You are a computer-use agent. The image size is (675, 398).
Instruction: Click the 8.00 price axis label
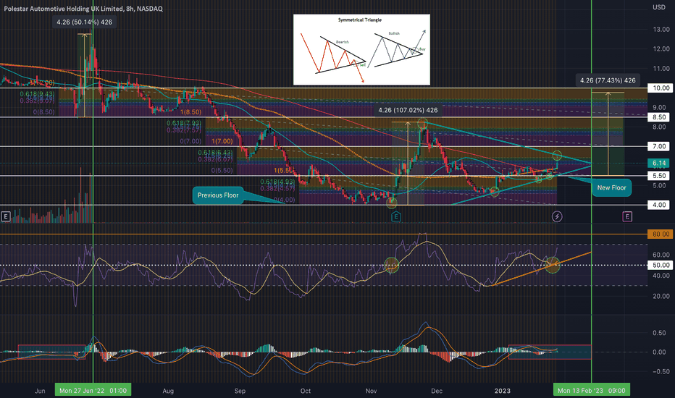(660, 127)
